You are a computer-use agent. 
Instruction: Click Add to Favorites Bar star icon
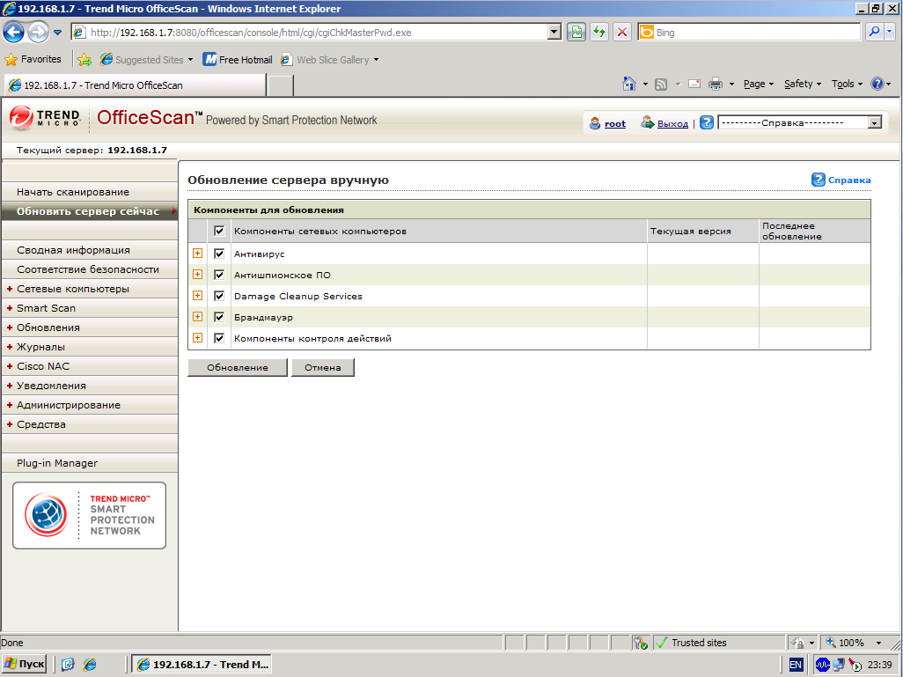(84, 59)
